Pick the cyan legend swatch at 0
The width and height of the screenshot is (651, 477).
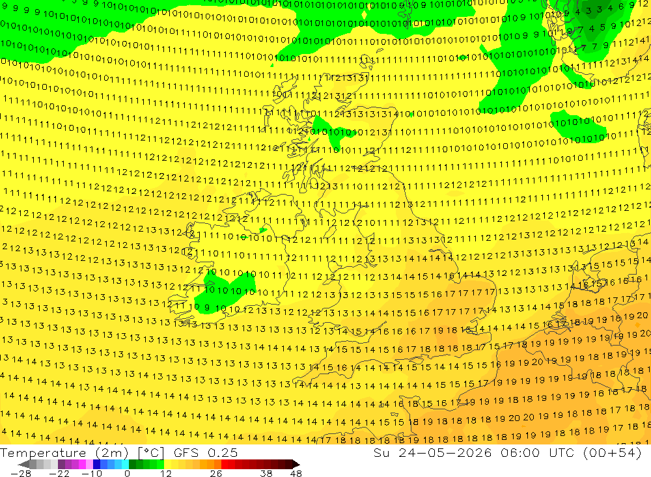[x=125, y=464]
